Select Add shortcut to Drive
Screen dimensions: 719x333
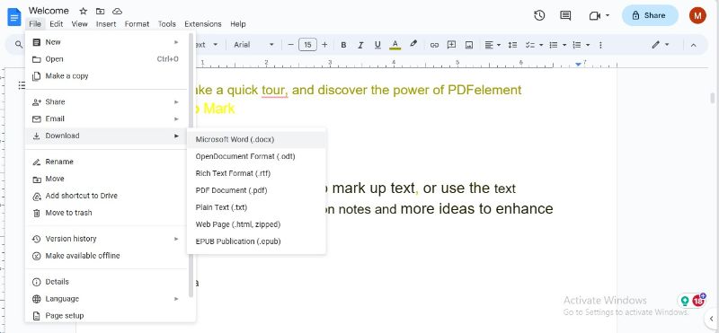(106, 196)
